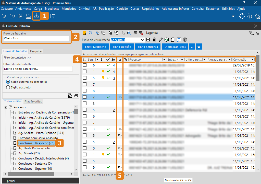Click the speech bubble comment icon
The height and width of the screenshot is (184, 261).
click(135, 33)
